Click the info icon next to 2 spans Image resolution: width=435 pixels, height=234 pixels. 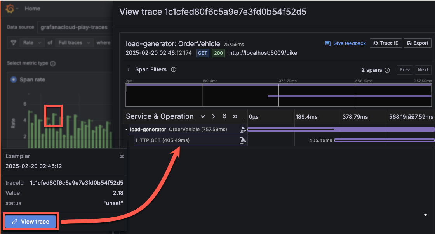pos(388,70)
